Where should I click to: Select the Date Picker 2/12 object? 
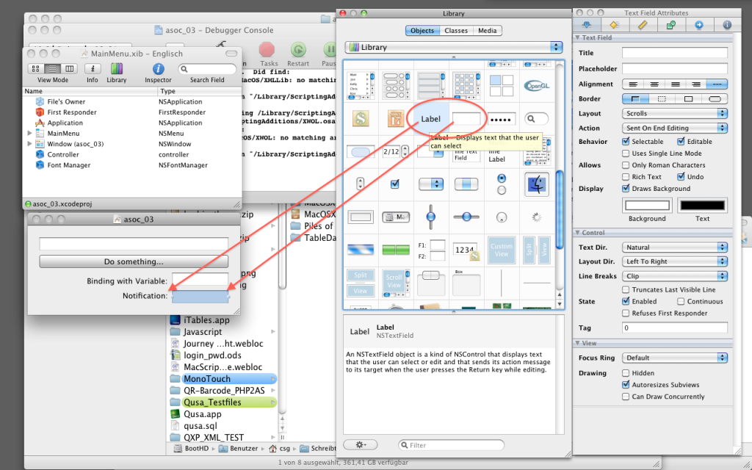(x=395, y=151)
